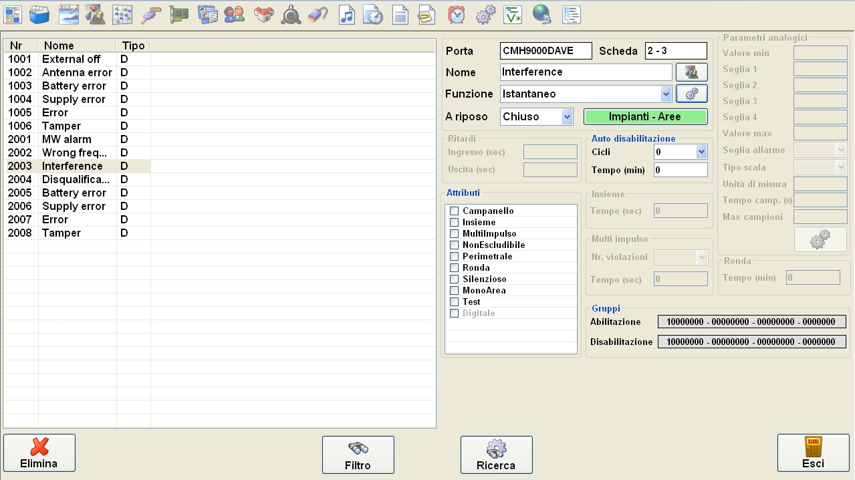Screen dimensions: 855x480
Task: Open the A riposo dropdown set to Chiuso
Action: [x=567, y=117]
